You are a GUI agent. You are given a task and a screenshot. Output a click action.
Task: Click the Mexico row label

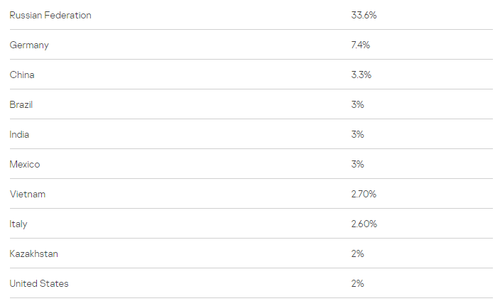point(25,165)
